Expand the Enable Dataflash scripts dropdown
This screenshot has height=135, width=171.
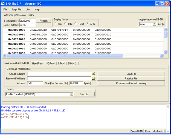[x=71, y=94]
